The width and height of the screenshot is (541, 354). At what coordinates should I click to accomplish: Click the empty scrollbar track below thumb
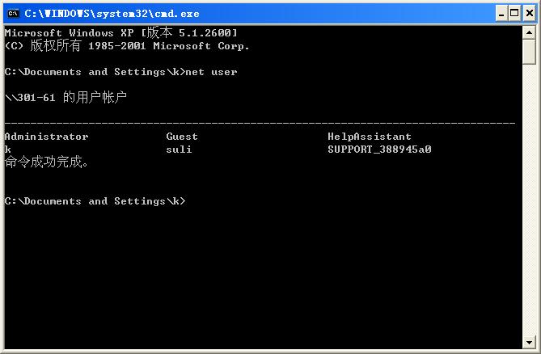tap(530, 202)
